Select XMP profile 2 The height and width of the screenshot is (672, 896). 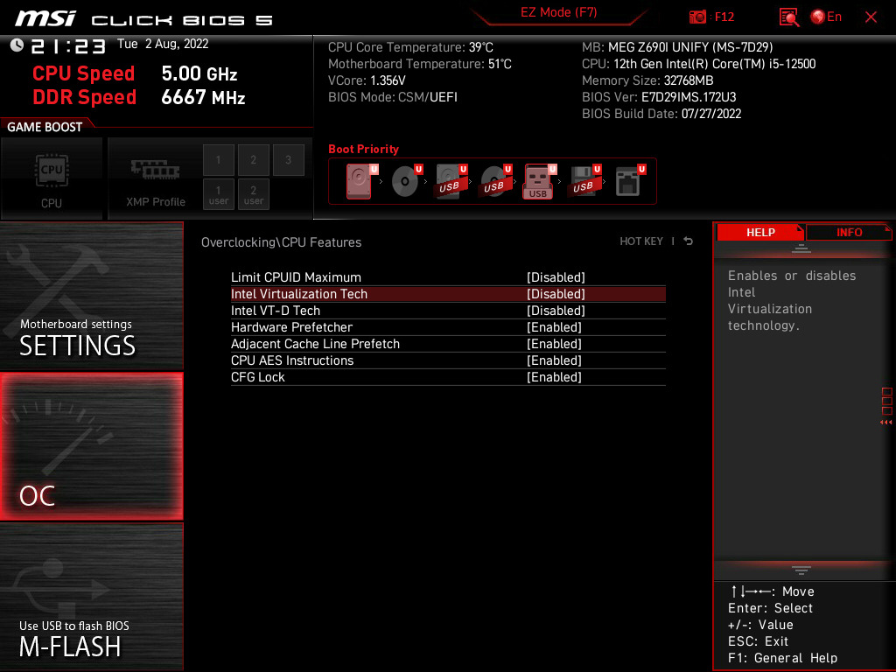(253, 159)
